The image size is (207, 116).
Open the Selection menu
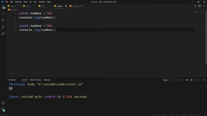18,2
